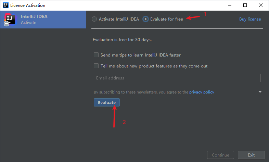Image resolution: width=269 pixels, height=162 pixels.
Task: Click the IJ logo in title bar
Action: (x=6, y=5)
